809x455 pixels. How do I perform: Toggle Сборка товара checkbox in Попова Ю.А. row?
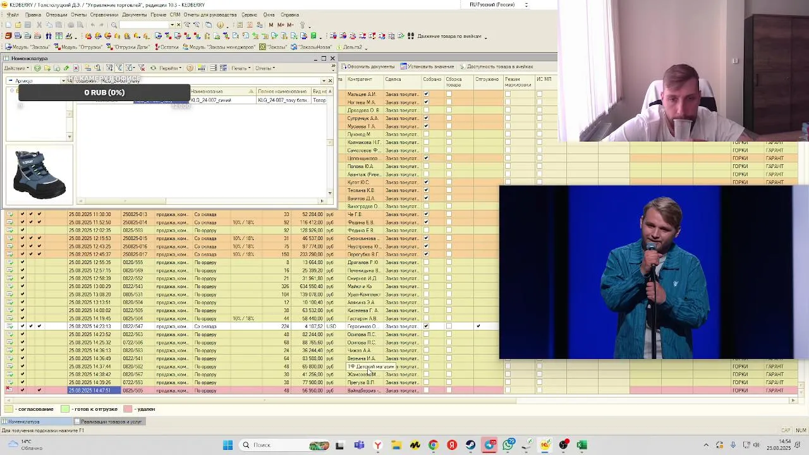(449, 166)
